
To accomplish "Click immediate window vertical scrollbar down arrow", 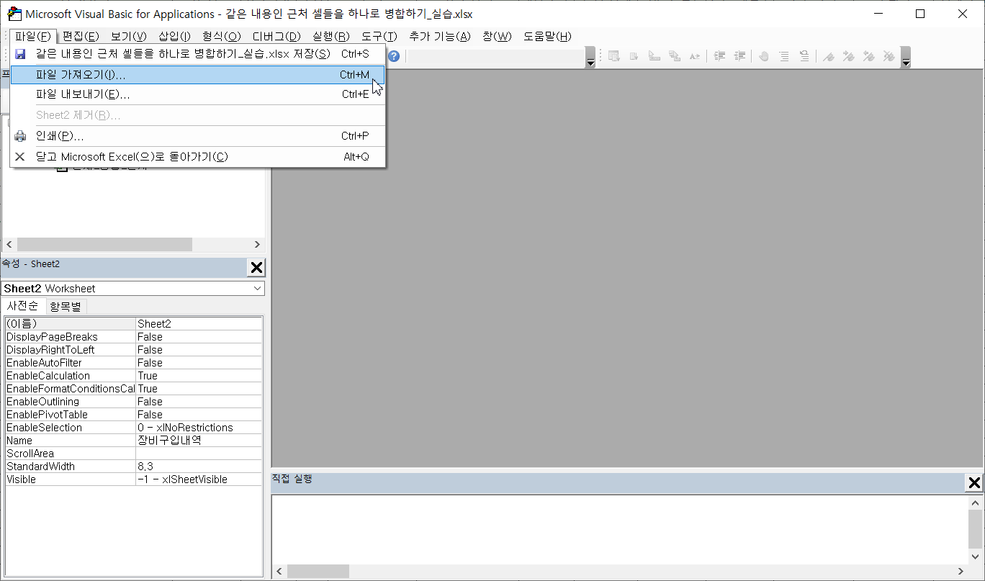I will (x=975, y=556).
